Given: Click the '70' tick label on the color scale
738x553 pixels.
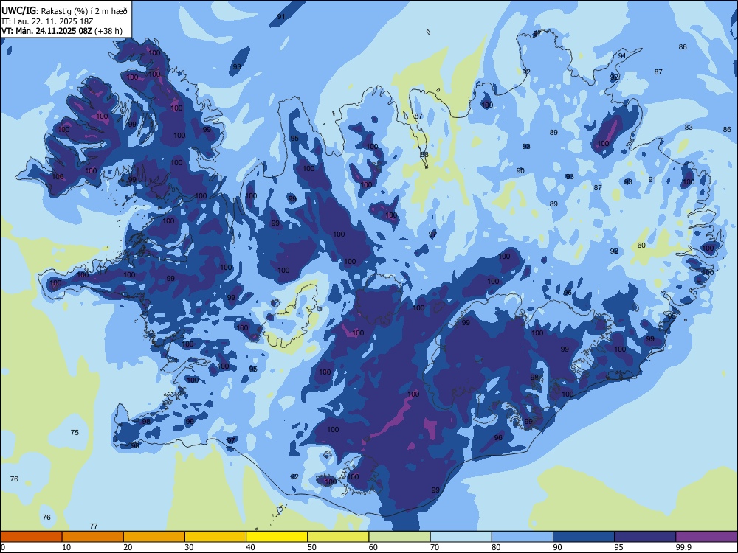Looking at the screenshot, I should [x=435, y=547].
